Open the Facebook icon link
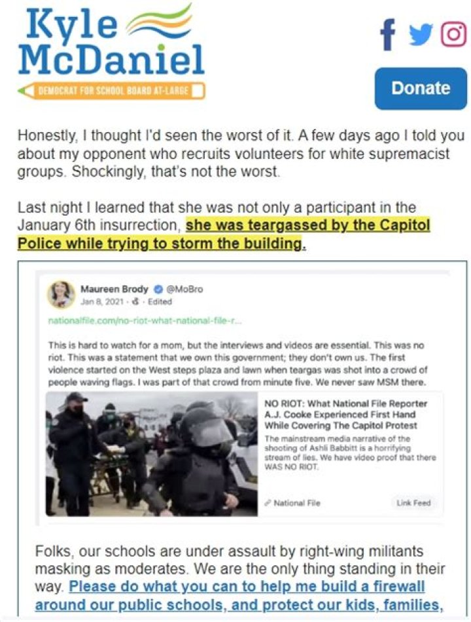The width and height of the screenshot is (471, 622). click(x=388, y=34)
